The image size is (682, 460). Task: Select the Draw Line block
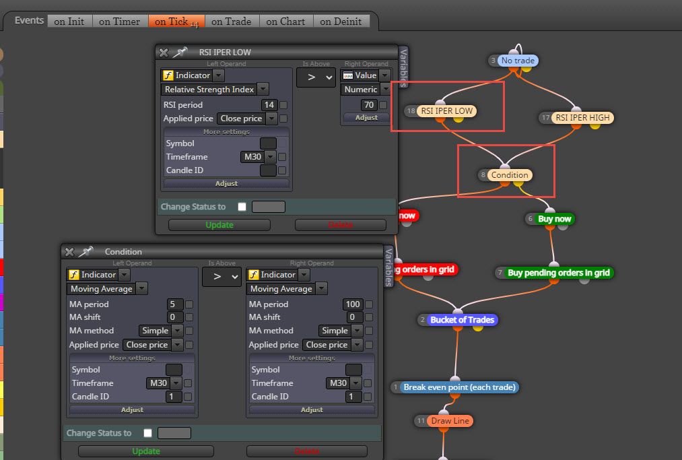(x=450, y=421)
